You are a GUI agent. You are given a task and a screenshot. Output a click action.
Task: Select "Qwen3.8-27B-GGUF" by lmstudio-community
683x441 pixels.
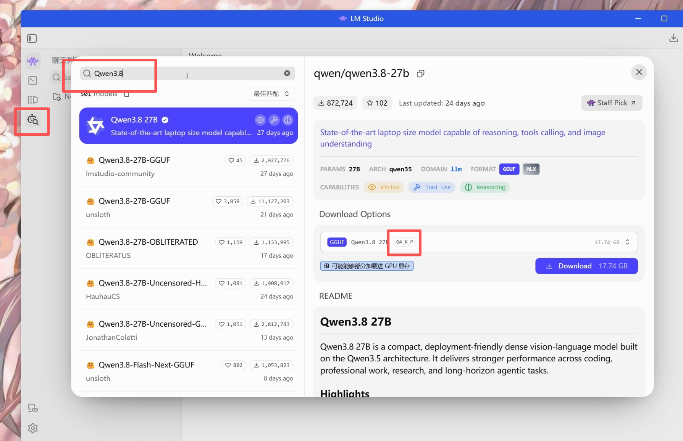tap(189, 167)
